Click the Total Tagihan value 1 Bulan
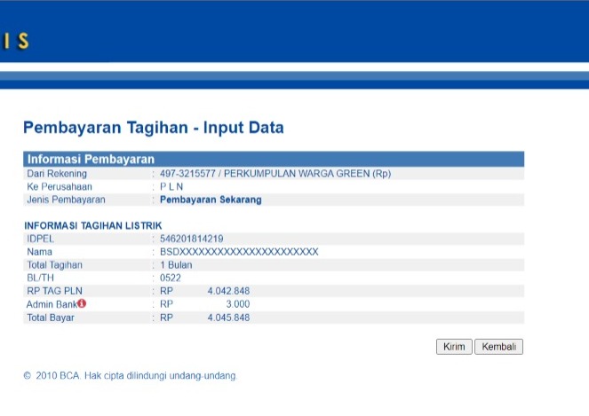The image size is (589, 416). [x=176, y=264]
